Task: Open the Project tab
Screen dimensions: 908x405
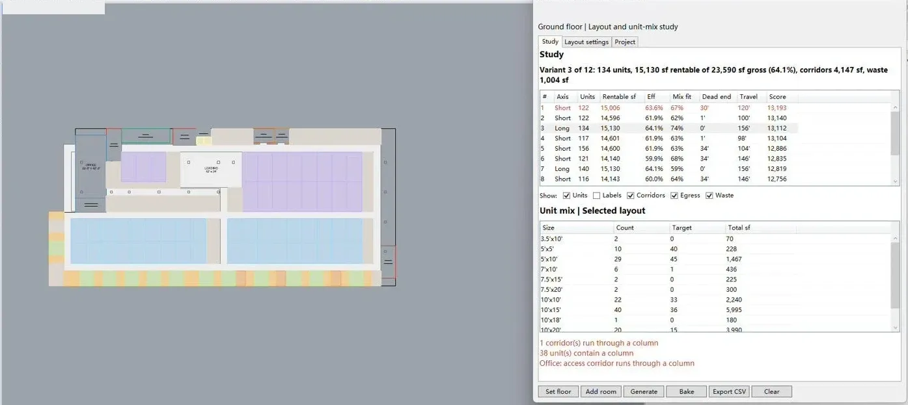Action: pos(625,42)
